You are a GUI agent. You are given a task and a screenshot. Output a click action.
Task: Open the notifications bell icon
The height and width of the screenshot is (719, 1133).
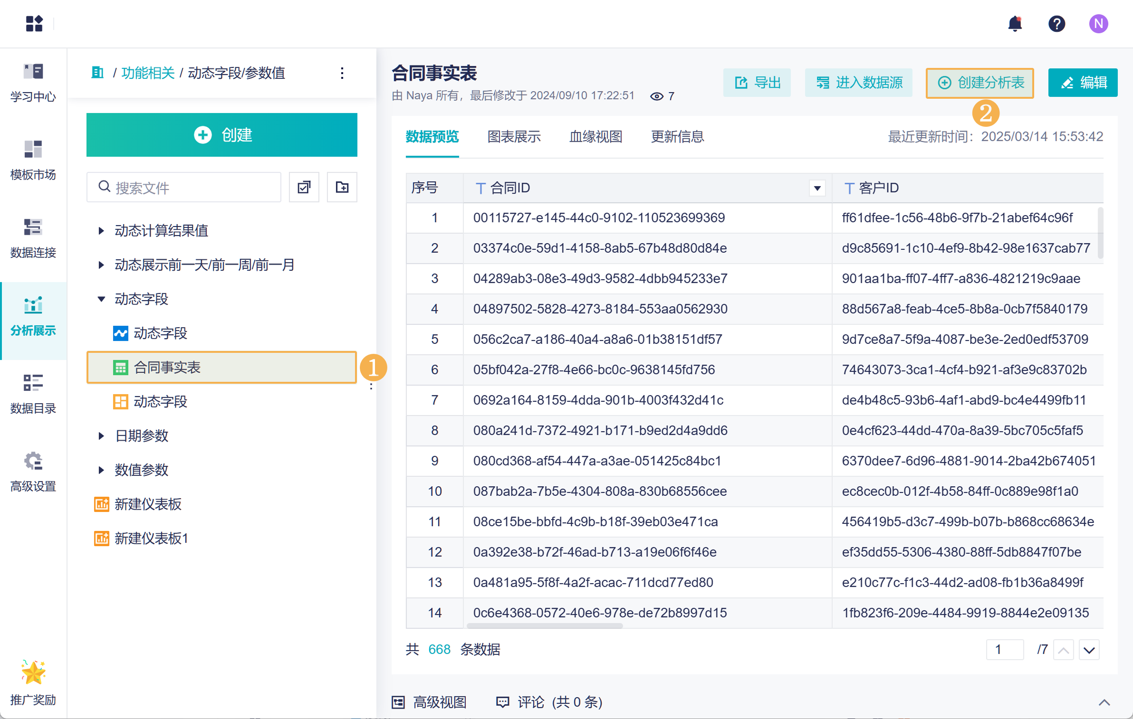click(x=1015, y=24)
